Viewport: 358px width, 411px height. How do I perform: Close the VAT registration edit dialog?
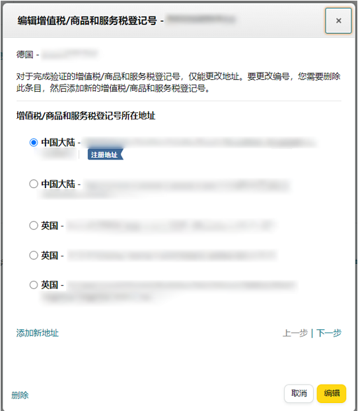[x=338, y=20]
